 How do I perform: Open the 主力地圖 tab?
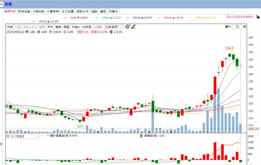68,11
